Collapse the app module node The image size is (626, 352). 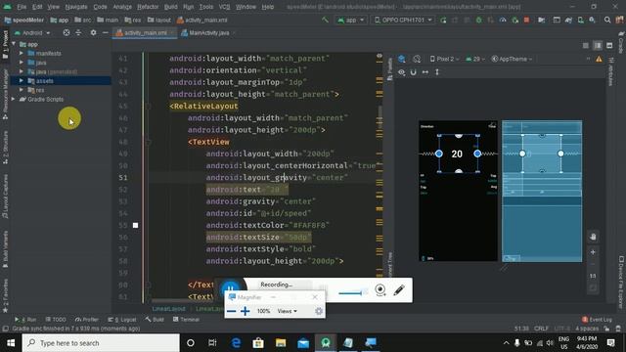coord(13,44)
